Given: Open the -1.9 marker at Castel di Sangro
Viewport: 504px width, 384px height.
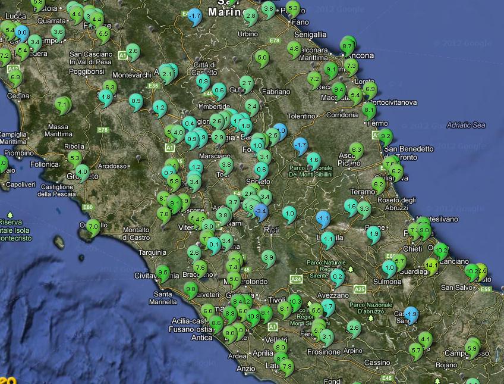Looking at the screenshot, I should 411,314.
